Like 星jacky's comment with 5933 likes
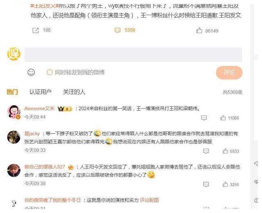 (x=225, y=151)
